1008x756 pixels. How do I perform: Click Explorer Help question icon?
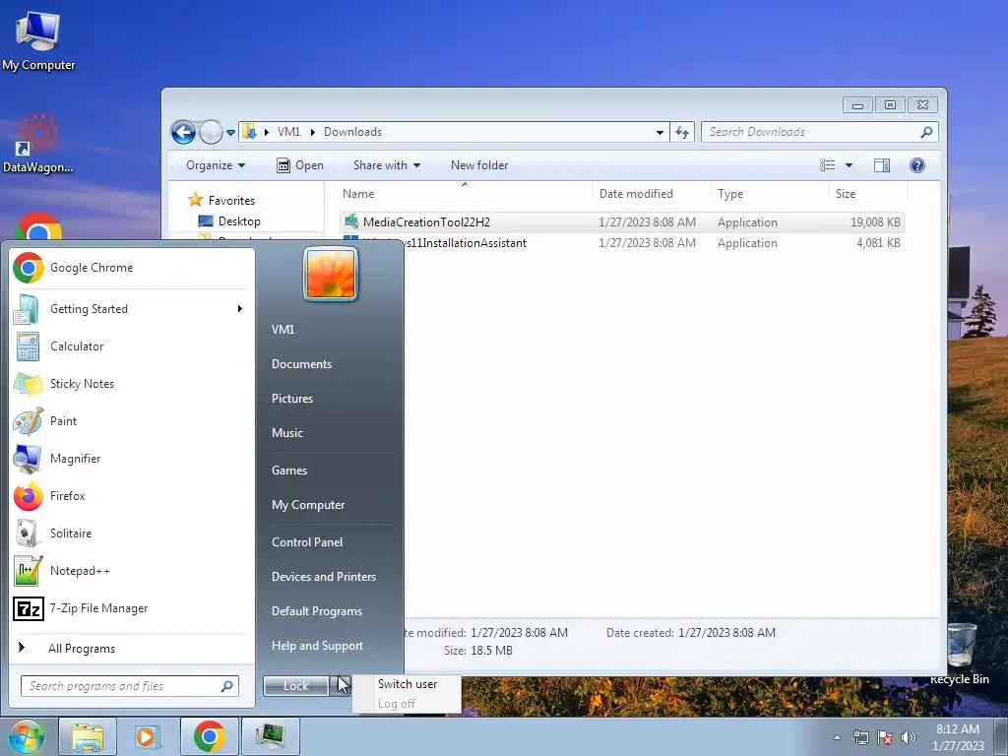pyautogui.click(x=917, y=165)
